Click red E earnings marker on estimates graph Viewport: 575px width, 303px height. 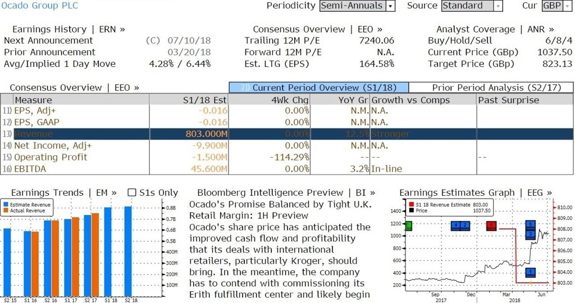tap(491, 226)
